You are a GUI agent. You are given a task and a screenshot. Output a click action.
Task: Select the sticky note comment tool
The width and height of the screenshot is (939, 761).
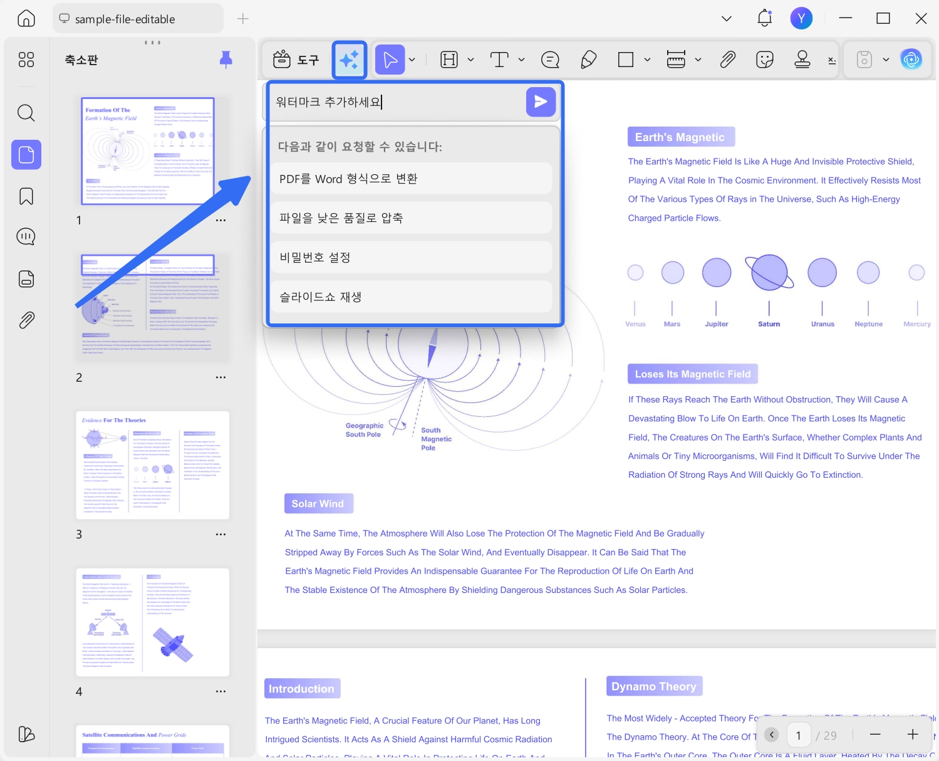(x=550, y=60)
